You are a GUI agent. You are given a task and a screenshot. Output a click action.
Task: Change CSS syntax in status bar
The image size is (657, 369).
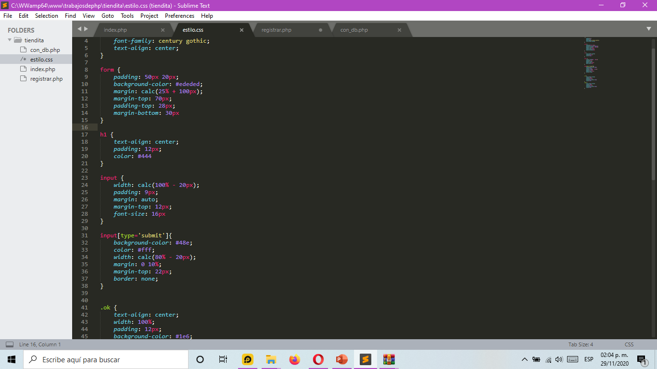629,344
